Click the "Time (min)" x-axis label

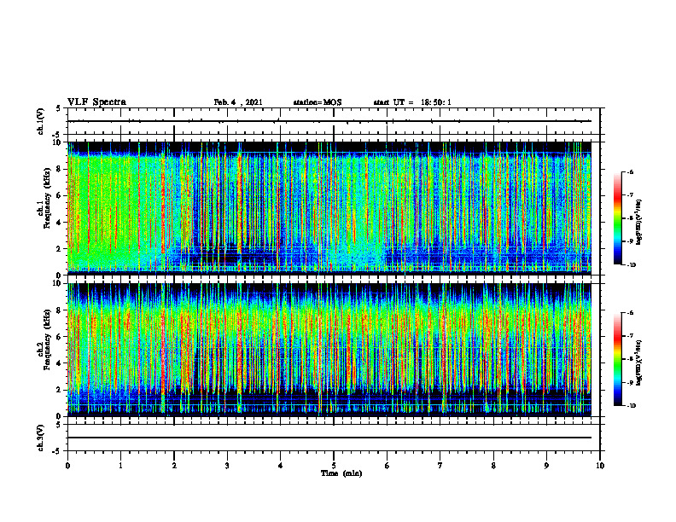tap(341, 473)
